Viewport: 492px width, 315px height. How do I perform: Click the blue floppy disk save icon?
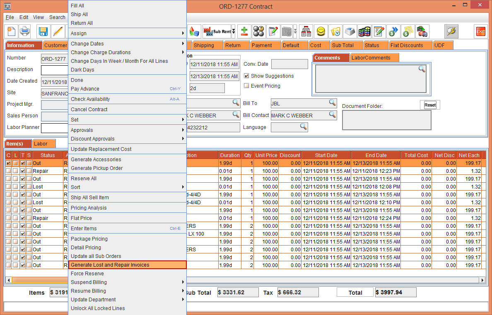click(x=43, y=31)
